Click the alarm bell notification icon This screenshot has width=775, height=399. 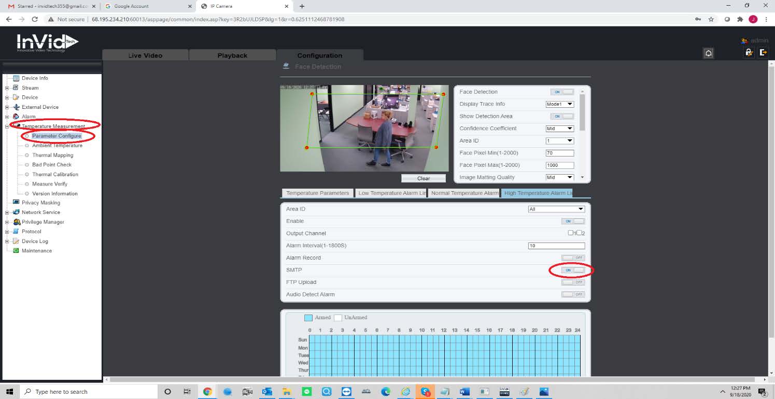(x=708, y=53)
